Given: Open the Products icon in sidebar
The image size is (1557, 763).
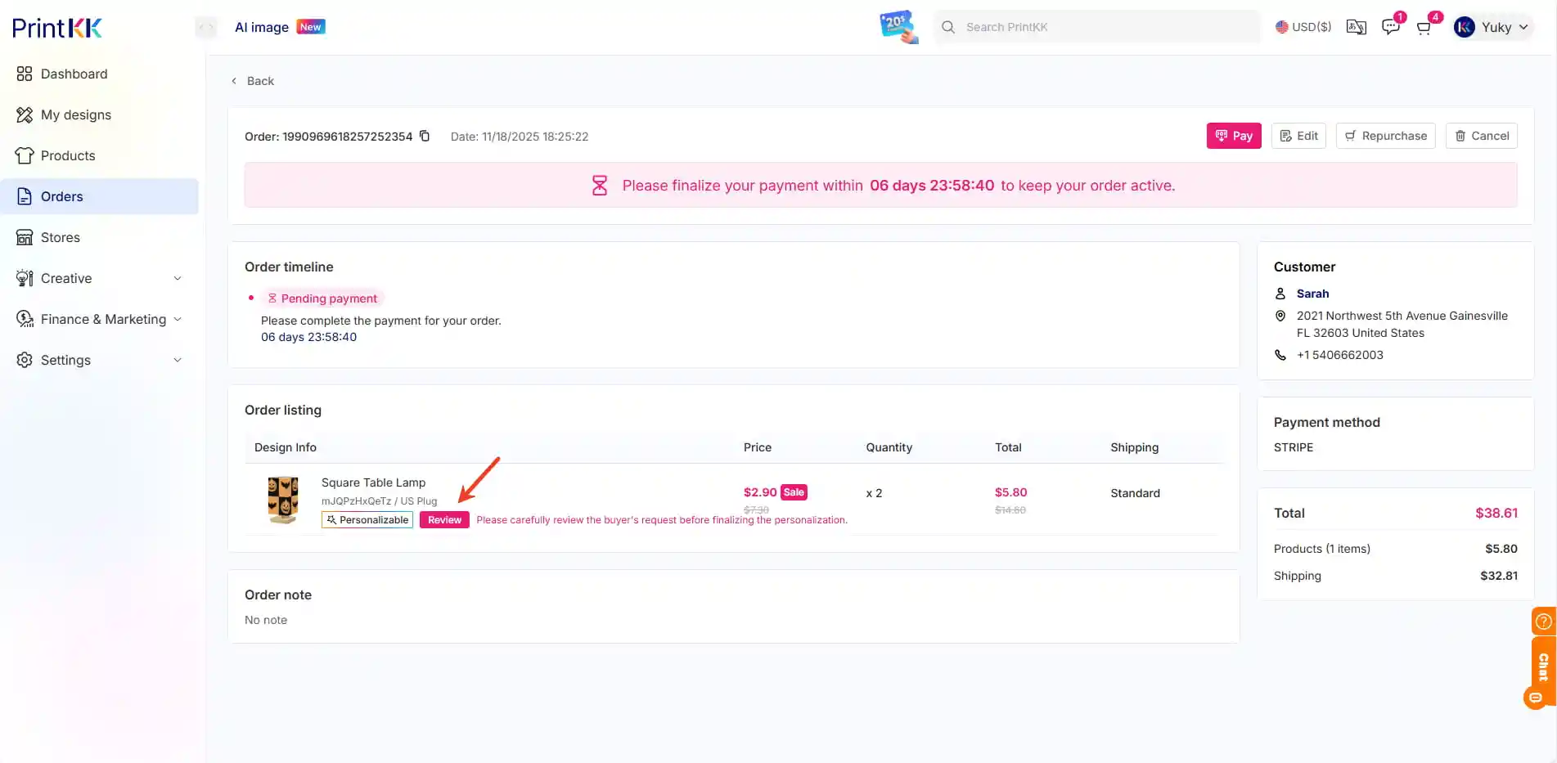Looking at the screenshot, I should tap(25, 155).
